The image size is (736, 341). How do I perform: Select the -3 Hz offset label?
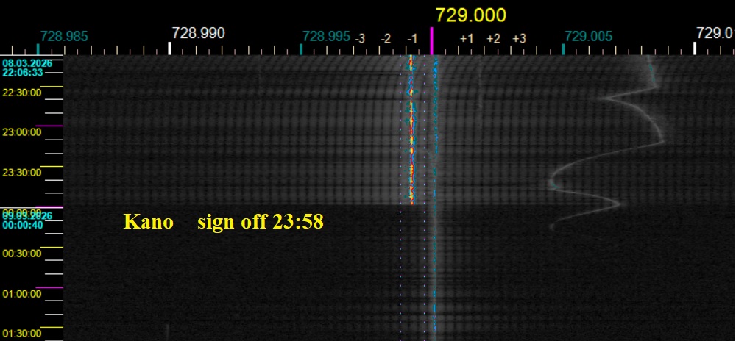point(360,38)
